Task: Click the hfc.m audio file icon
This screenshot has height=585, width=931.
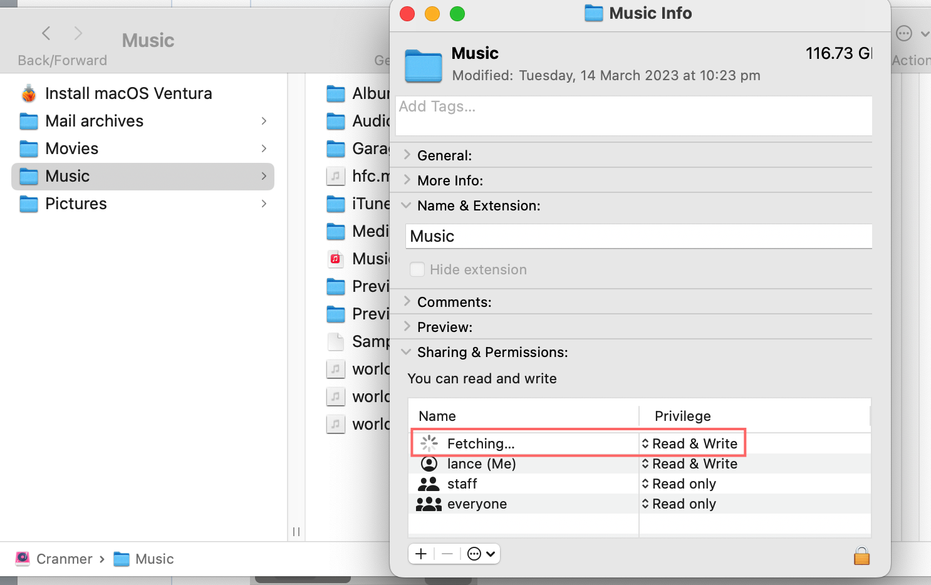Action: pos(336,176)
